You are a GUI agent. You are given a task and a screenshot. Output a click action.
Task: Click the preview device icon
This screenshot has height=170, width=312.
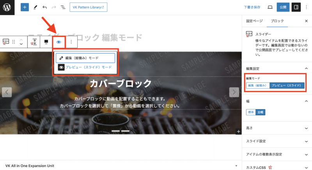coord(270,7)
